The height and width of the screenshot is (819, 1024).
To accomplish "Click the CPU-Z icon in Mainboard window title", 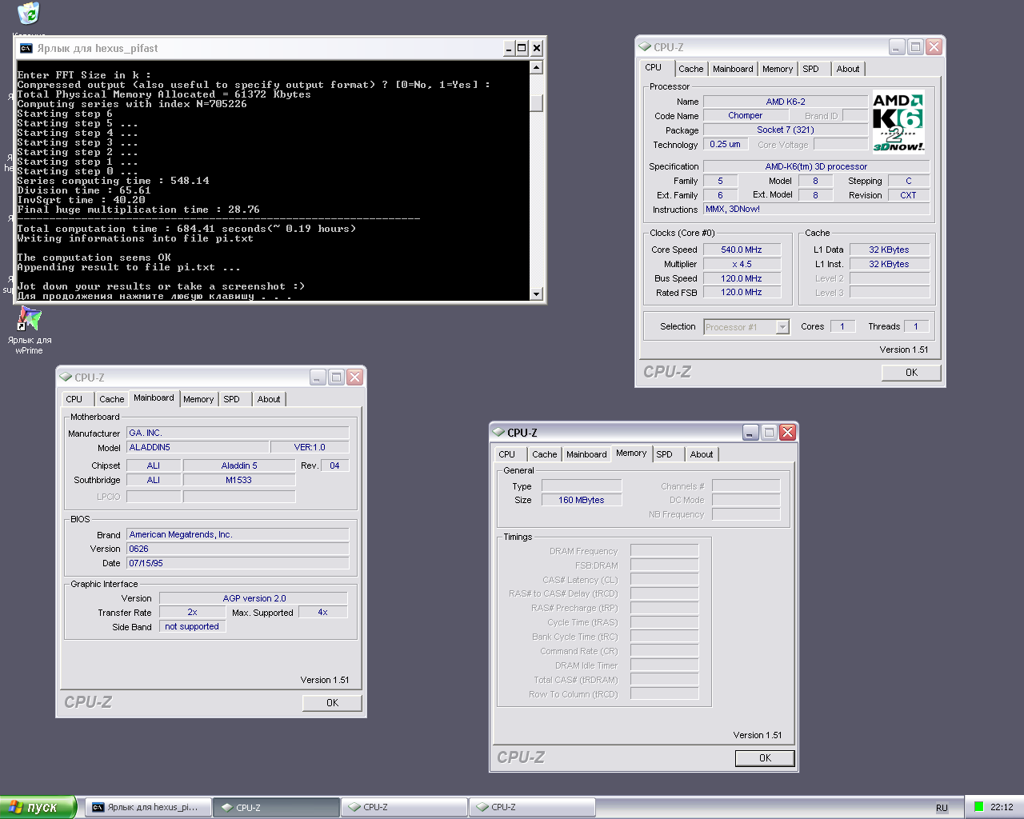I will click(x=66, y=377).
